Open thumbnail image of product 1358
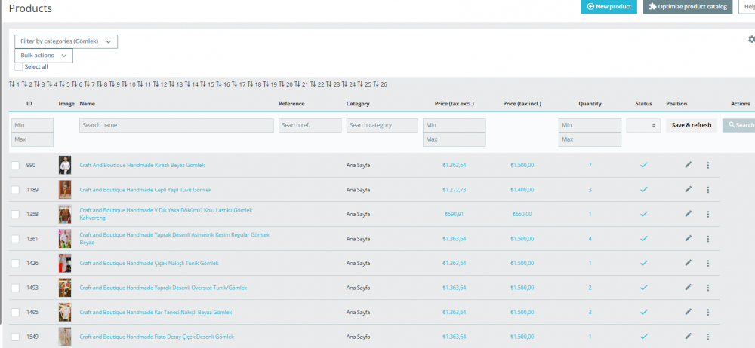755x348 pixels. click(65, 214)
